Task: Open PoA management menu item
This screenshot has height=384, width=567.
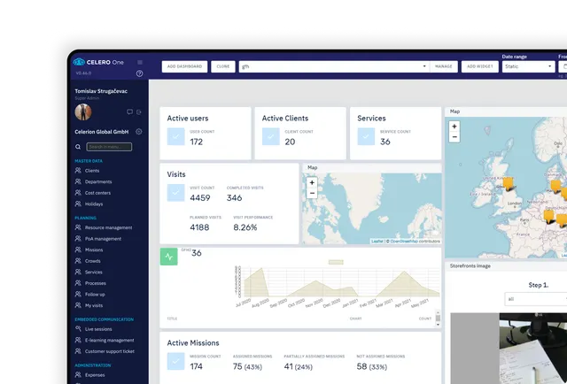Action: (x=103, y=239)
